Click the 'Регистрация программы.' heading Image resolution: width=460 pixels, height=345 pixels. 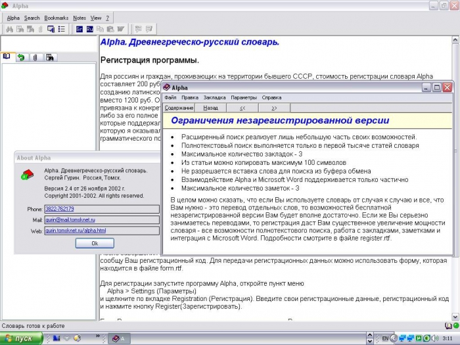(x=150, y=60)
